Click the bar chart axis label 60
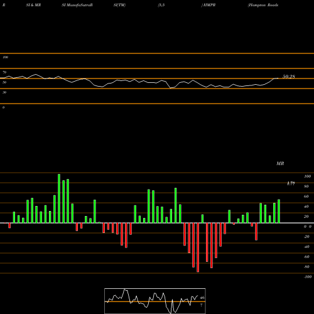The width and height of the screenshot is (314, 314). pyautogui.click(x=306, y=197)
